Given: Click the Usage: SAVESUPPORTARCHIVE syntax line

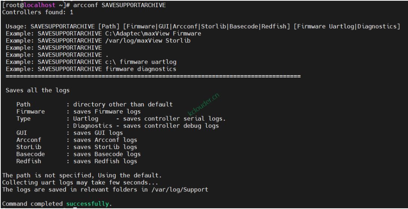Looking at the screenshot, I should [x=203, y=26].
